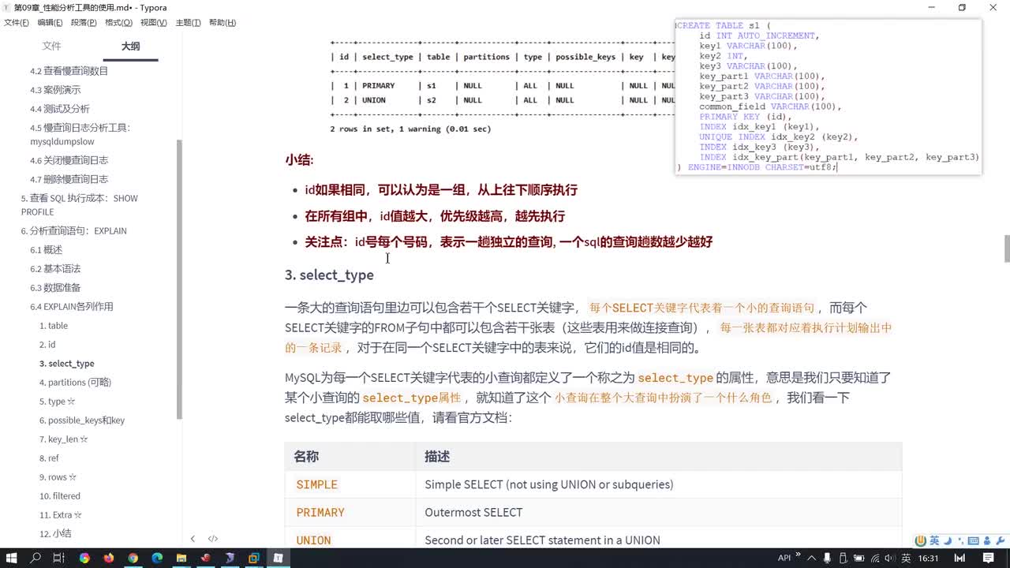1010x568 pixels.
Task: Go to outline item 7. key_len ☆
Action: click(x=63, y=439)
